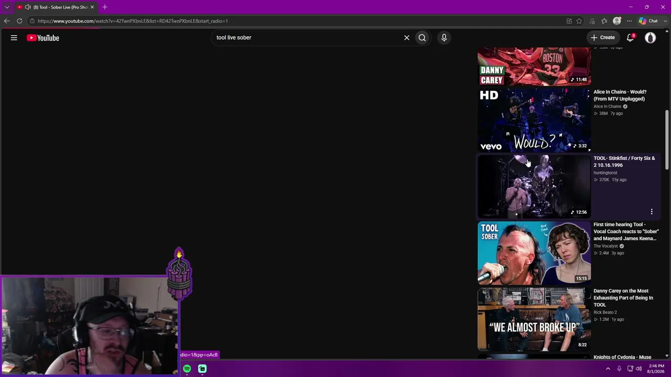Visit the Alice In Chains channel name
Screen dimensions: 671x377
pos(608,106)
